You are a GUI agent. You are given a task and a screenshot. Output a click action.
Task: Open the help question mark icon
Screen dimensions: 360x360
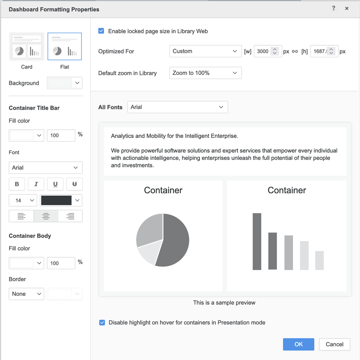pyautogui.click(x=334, y=8)
